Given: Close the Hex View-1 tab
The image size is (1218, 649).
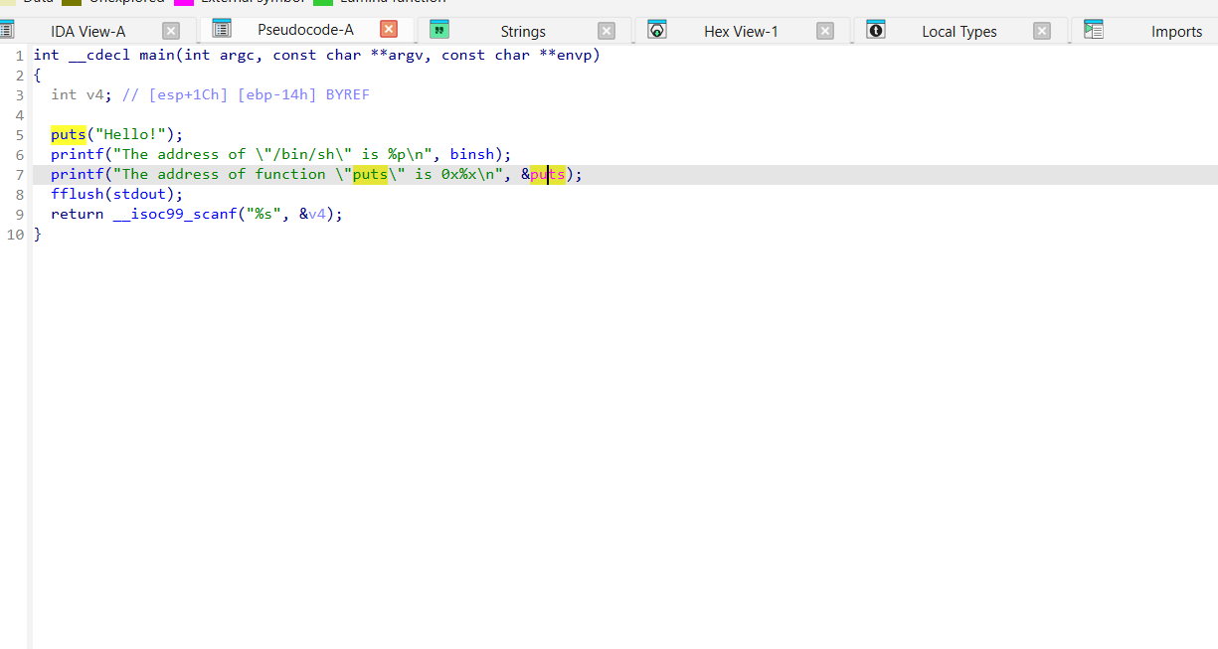Looking at the screenshot, I should 825,31.
